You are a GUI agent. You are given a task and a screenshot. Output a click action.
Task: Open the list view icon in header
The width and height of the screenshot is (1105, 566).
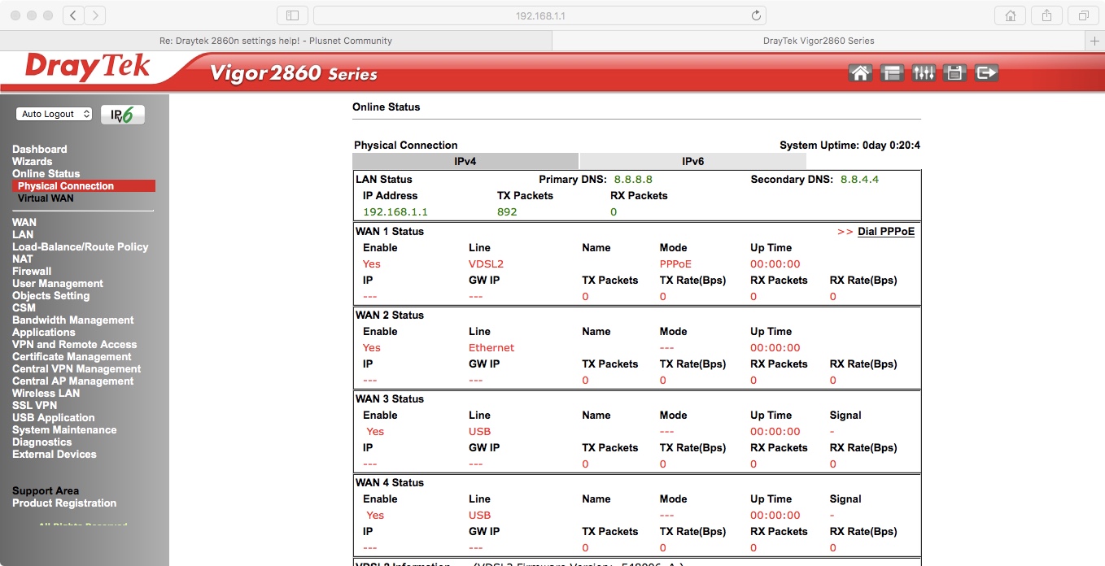892,73
